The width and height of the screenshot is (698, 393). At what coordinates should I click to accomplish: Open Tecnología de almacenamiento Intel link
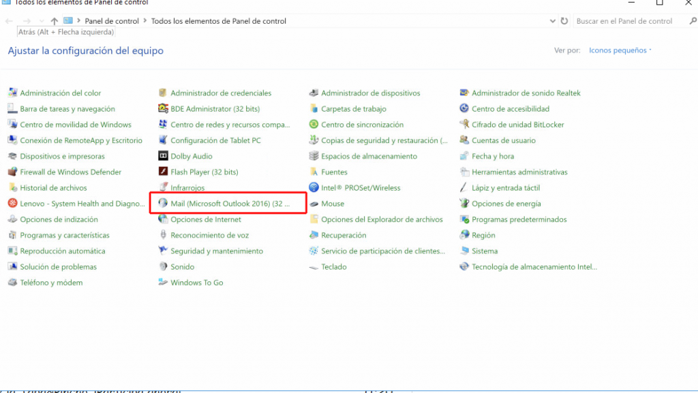coord(534,267)
